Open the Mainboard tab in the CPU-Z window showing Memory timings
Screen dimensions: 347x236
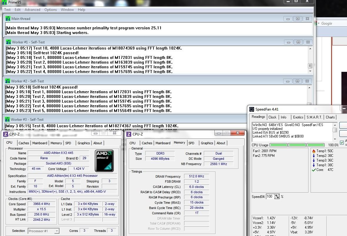pos(163,143)
